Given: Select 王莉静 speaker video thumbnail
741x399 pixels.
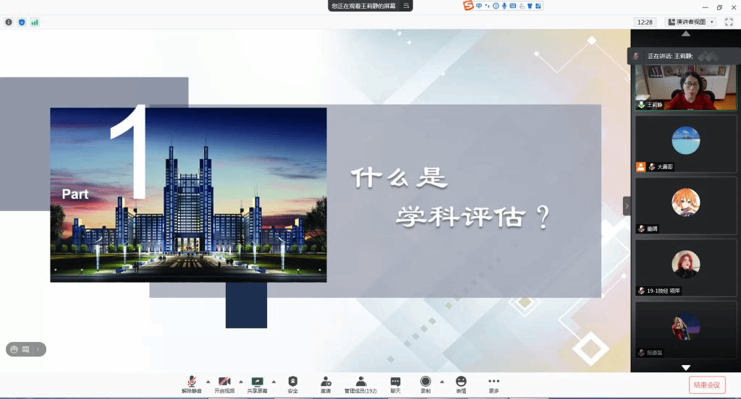Looking at the screenshot, I should tap(685, 87).
